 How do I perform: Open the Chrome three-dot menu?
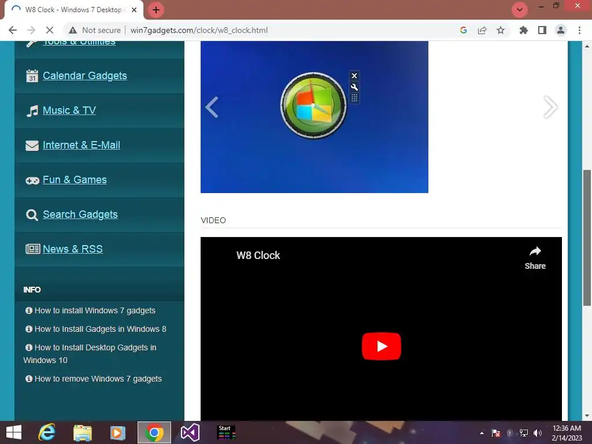click(579, 30)
